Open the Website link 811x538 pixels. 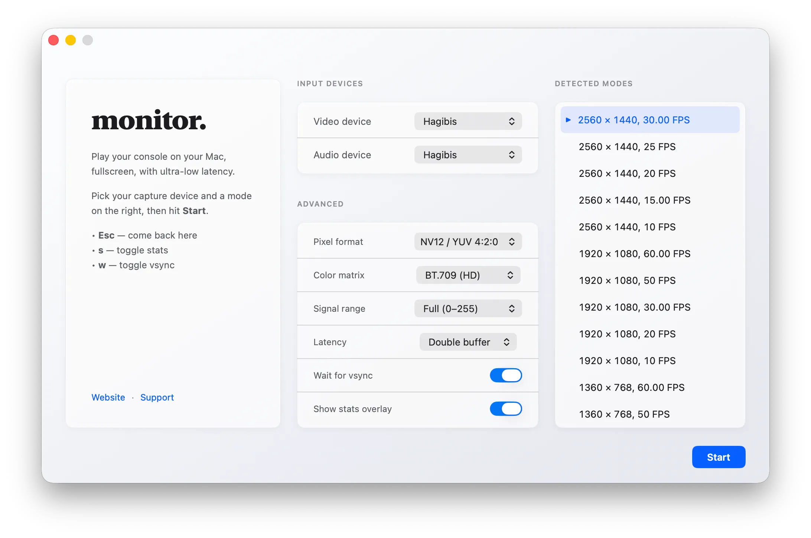pyautogui.click(x=108, y=398)
